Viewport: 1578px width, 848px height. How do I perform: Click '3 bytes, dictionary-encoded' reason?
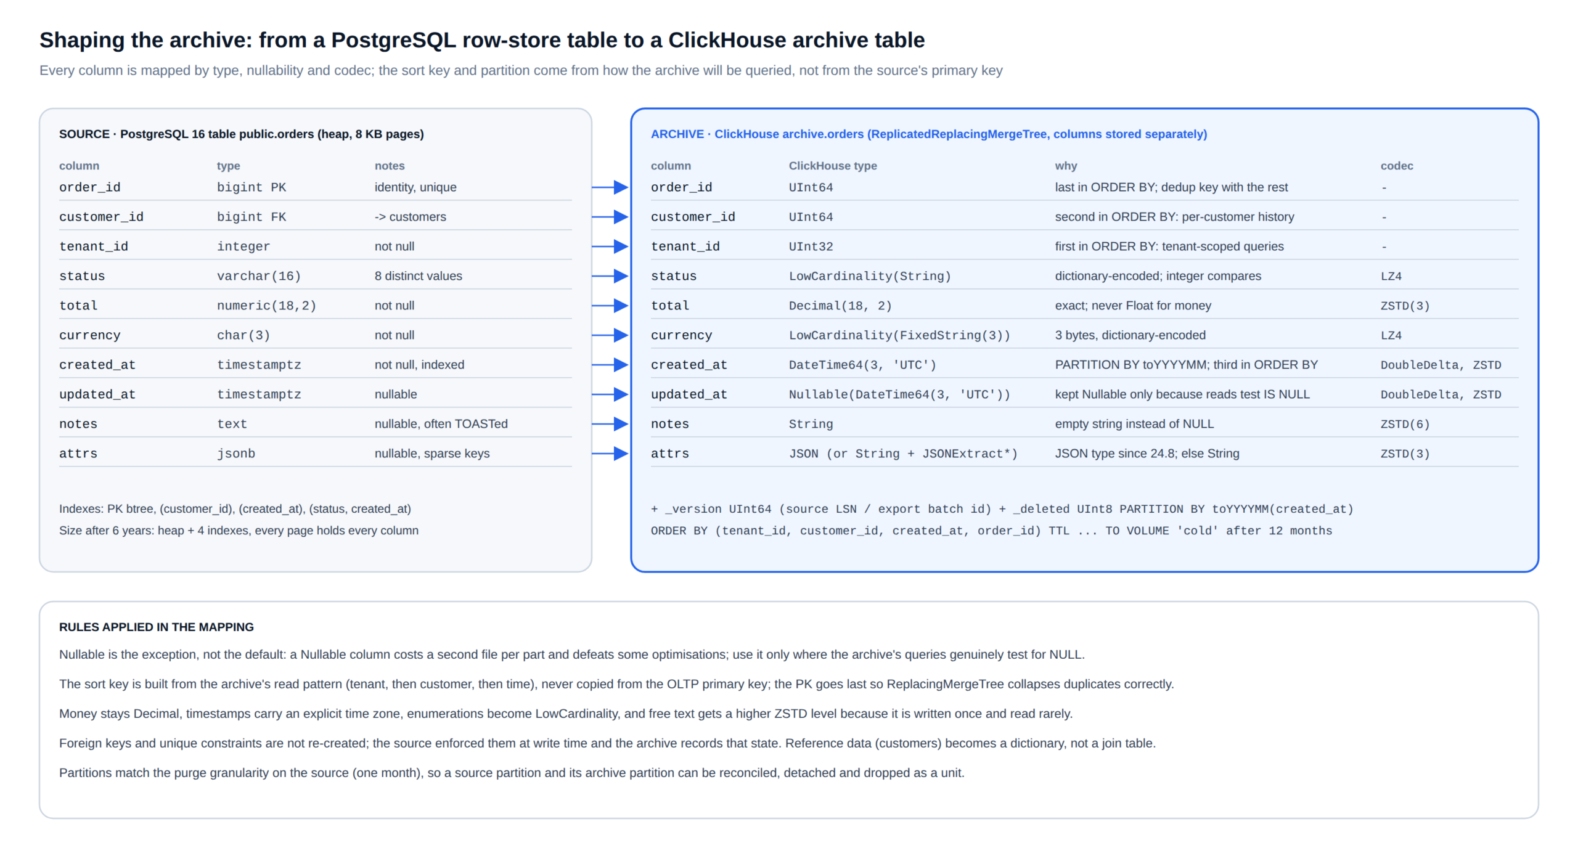click(1130, 335)
